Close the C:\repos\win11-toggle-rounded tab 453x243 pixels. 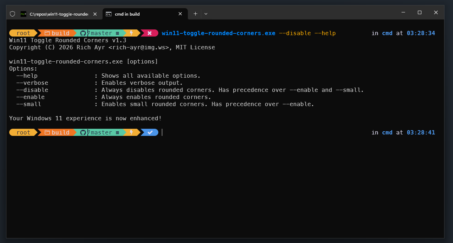click(95, 14)
